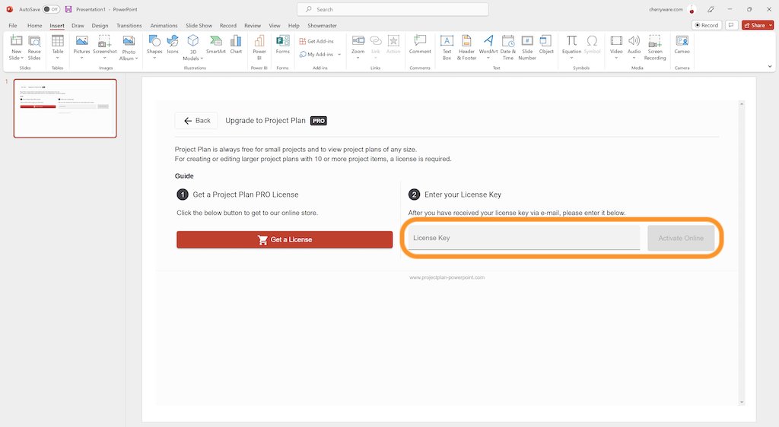Toggle the AutoSave switch

(51, 9)
